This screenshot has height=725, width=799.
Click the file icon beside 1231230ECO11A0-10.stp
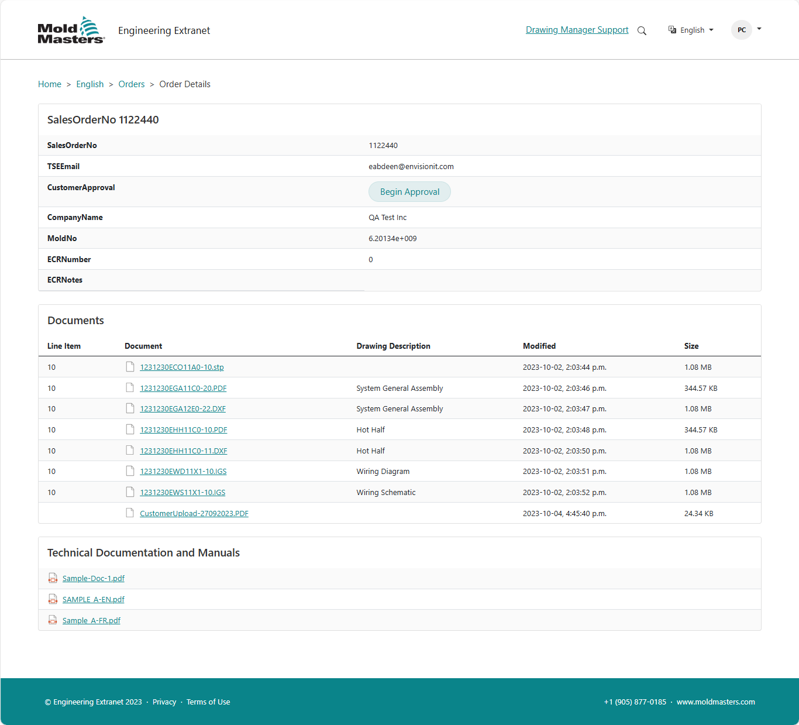(130, 367)
